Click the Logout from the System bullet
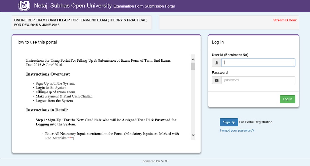This screenshot has width=310, height=166. point(54,101)
